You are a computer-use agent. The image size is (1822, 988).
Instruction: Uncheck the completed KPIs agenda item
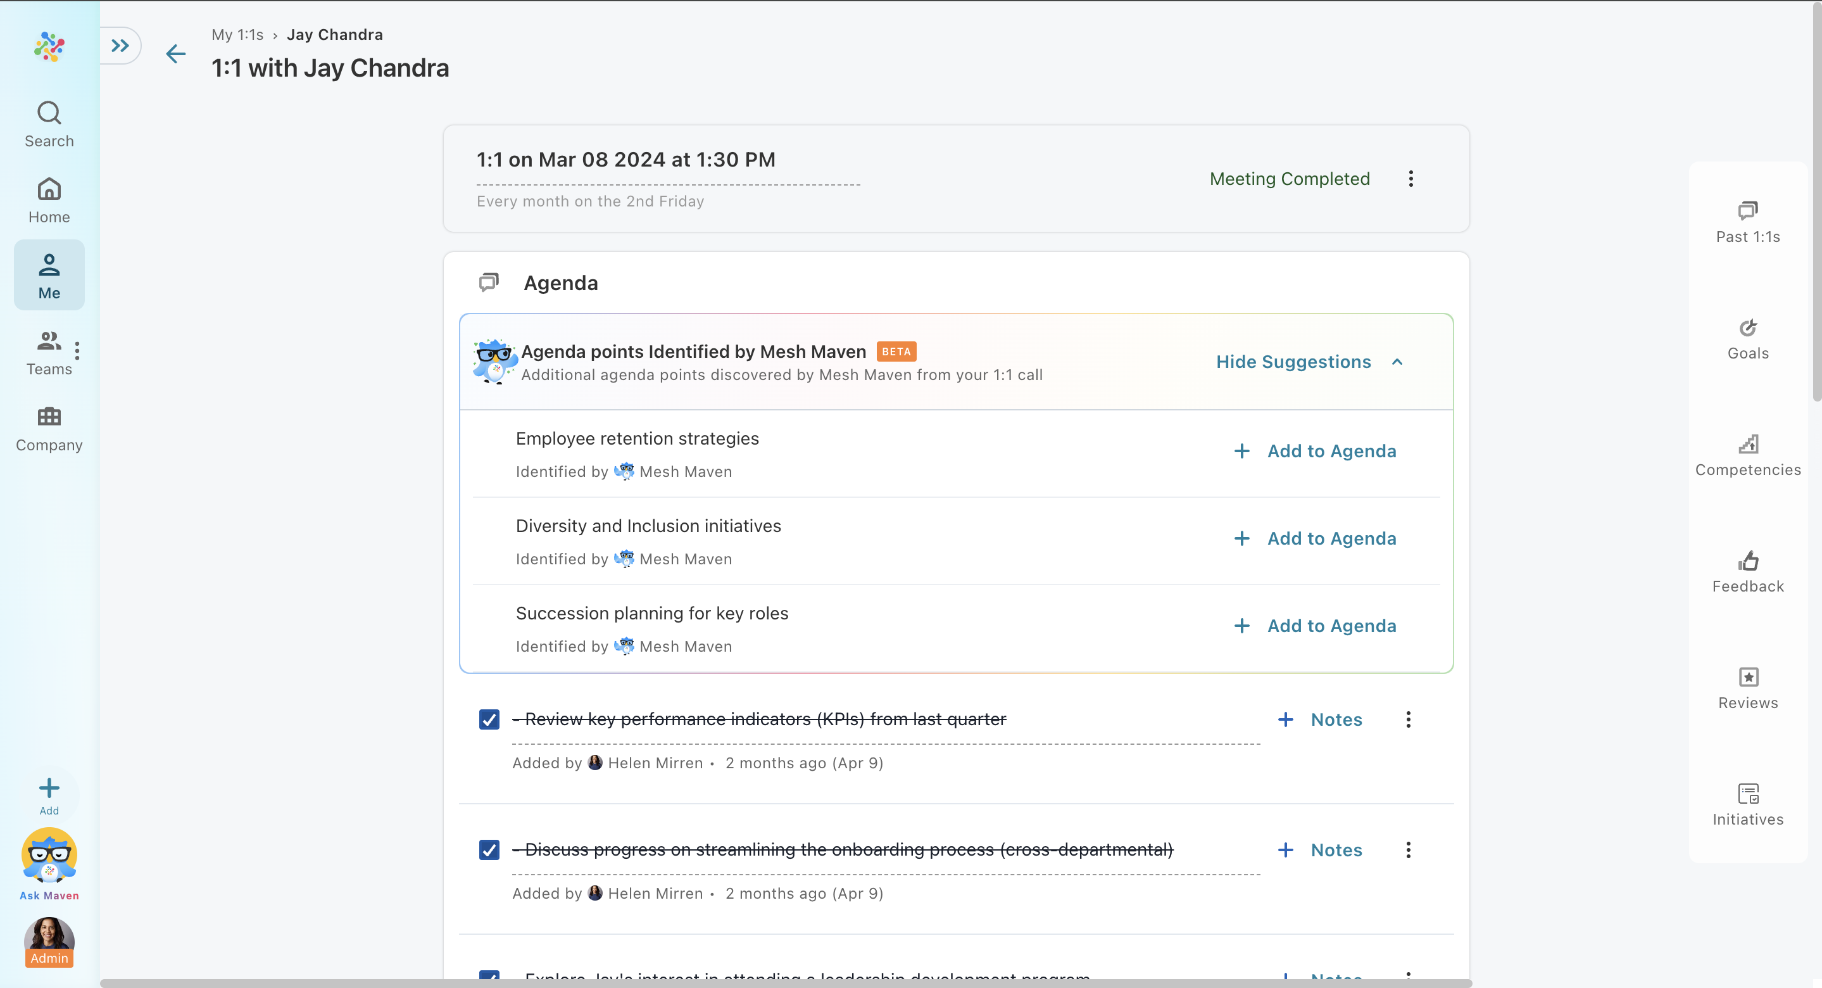click(489, 719)
